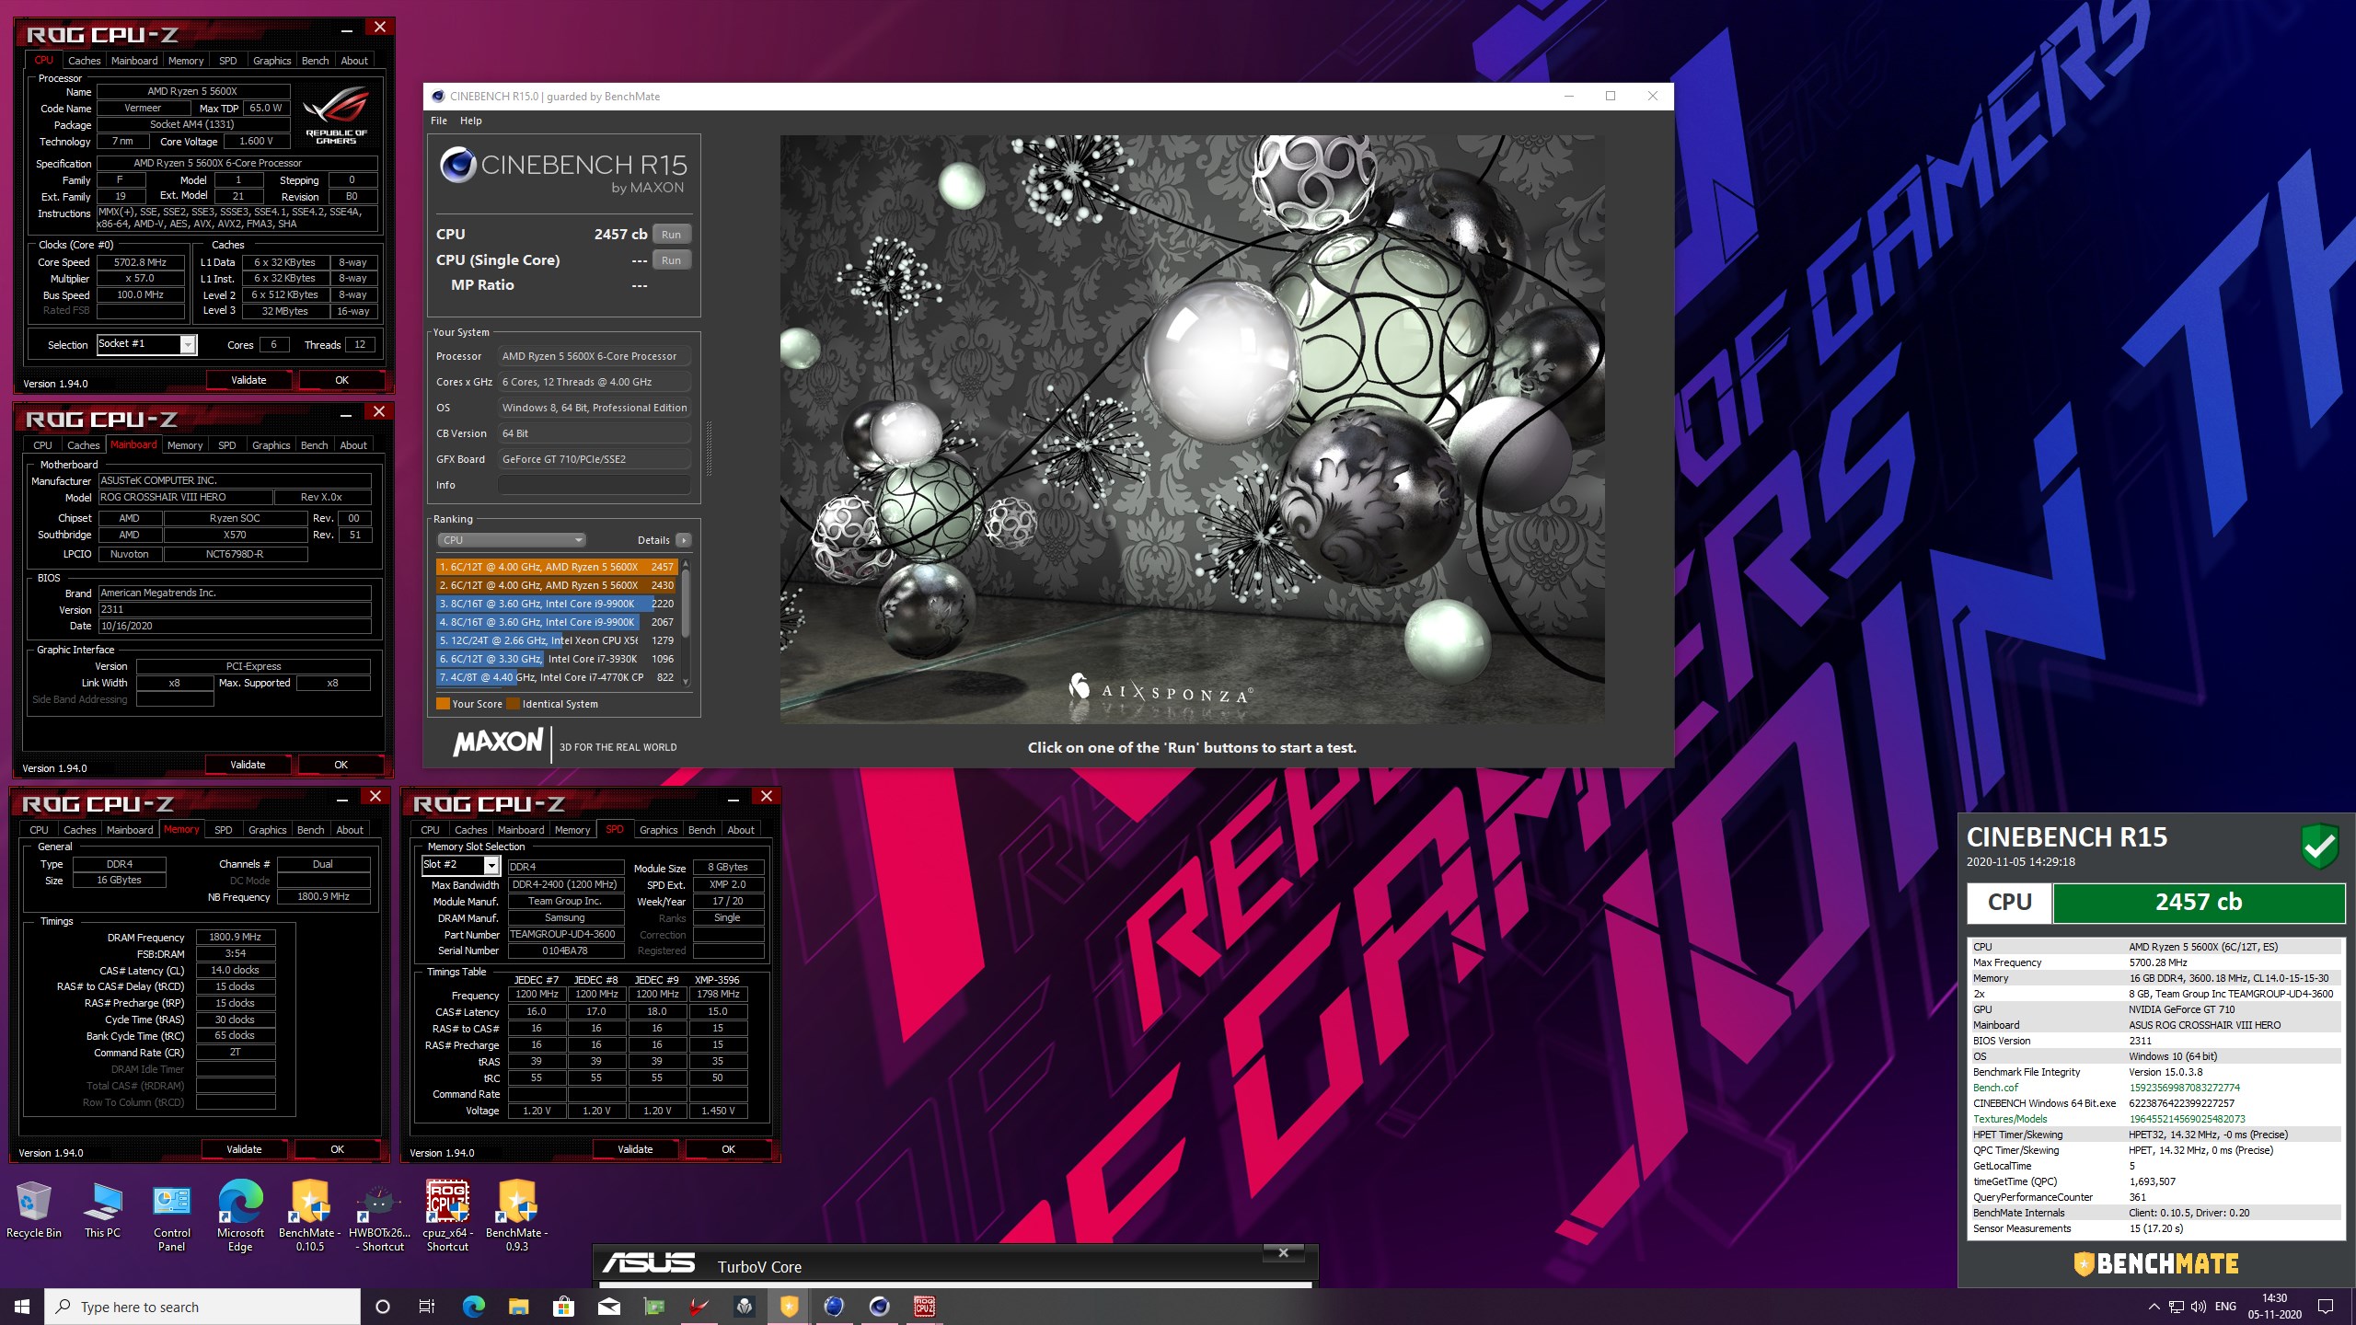Image resolution: width=2356 pixels, height=1325 pixels.
Task: Click the ENG language indicator in the taskbar
Action: pos(2225,1307)
